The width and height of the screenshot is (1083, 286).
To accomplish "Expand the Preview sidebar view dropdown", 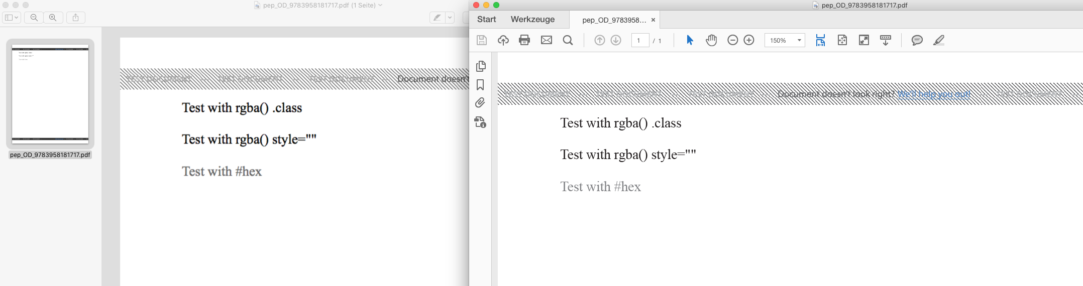I will coord(11,18).
